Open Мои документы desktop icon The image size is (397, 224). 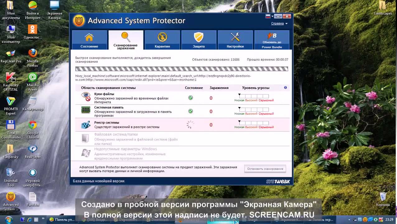coord(11,10)
